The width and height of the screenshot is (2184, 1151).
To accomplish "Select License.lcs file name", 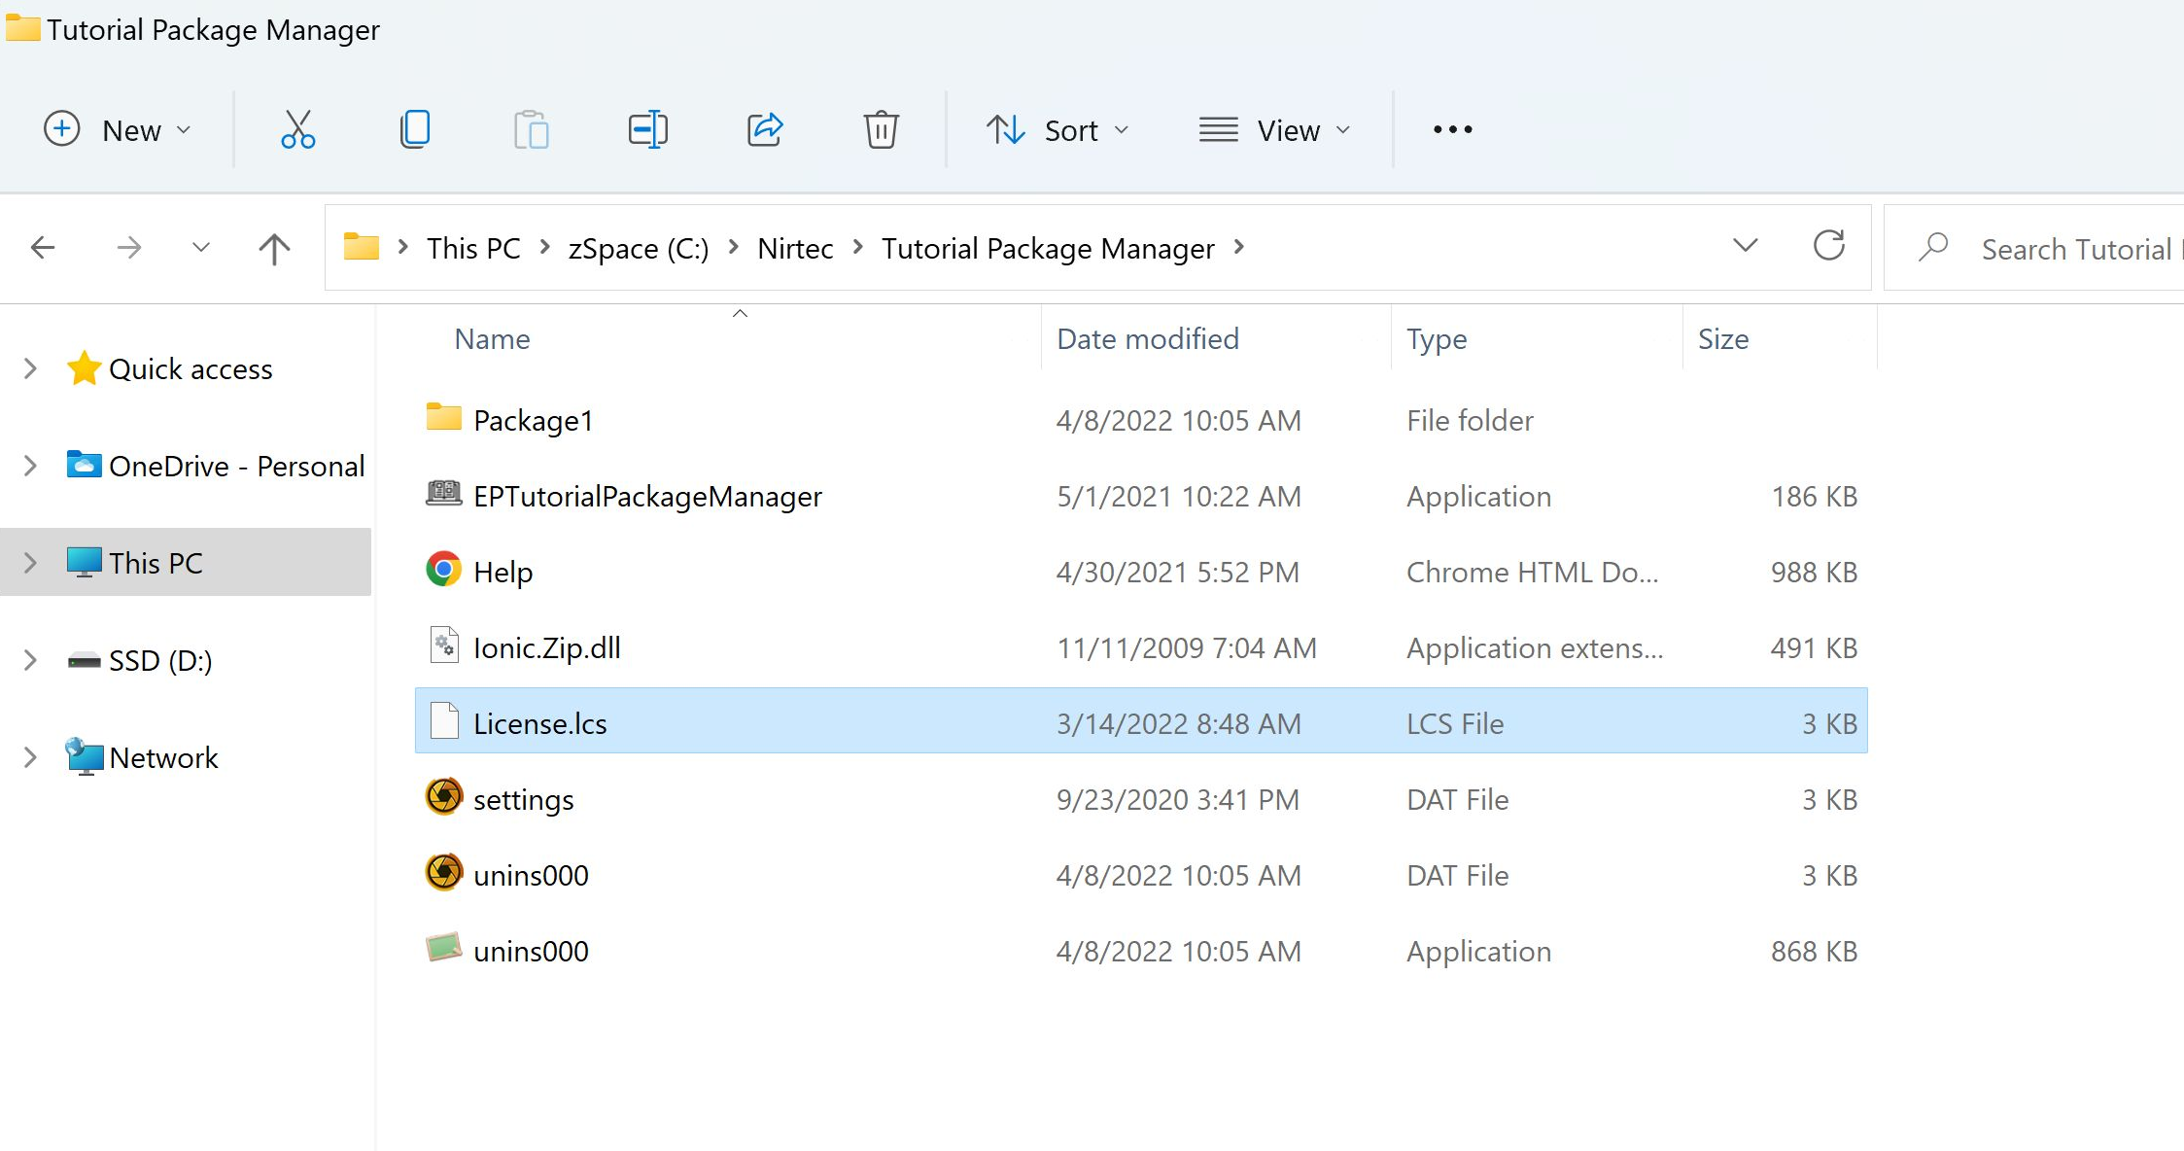I will pyautogui.click(x=539, y=723).
